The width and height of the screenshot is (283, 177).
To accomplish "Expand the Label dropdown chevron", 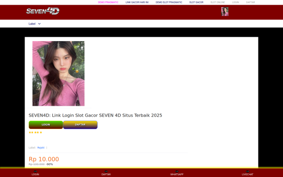I will (x=39, y=24).
